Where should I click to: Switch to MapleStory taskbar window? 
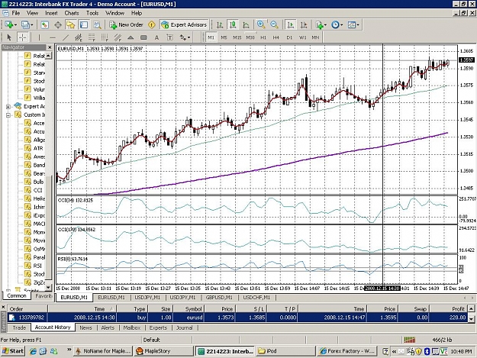[163, 350]
